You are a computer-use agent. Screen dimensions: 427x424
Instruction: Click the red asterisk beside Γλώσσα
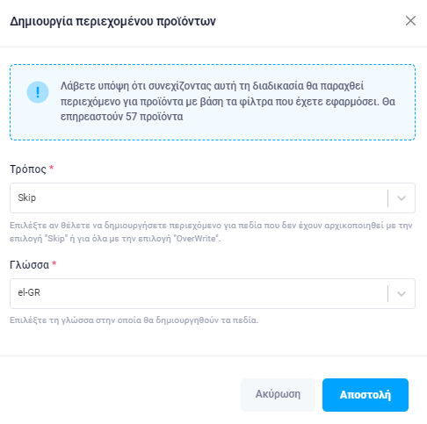coord(54,263)
